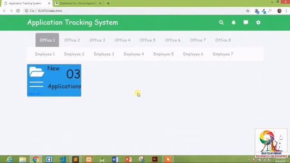
Task: Bookmark this page with star icon
Action: [248, 11]
